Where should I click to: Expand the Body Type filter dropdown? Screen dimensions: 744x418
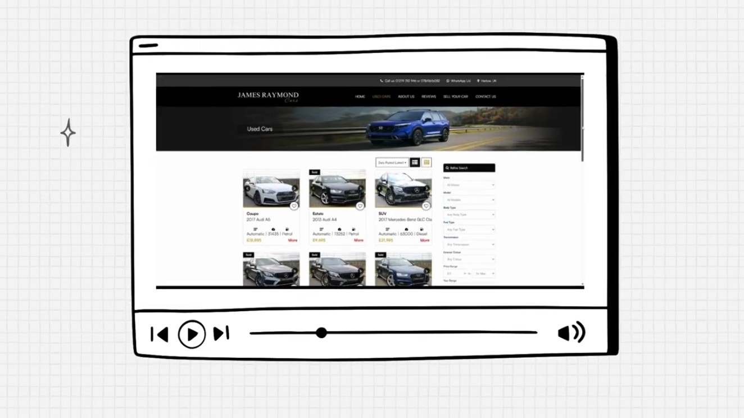(469, 214)
